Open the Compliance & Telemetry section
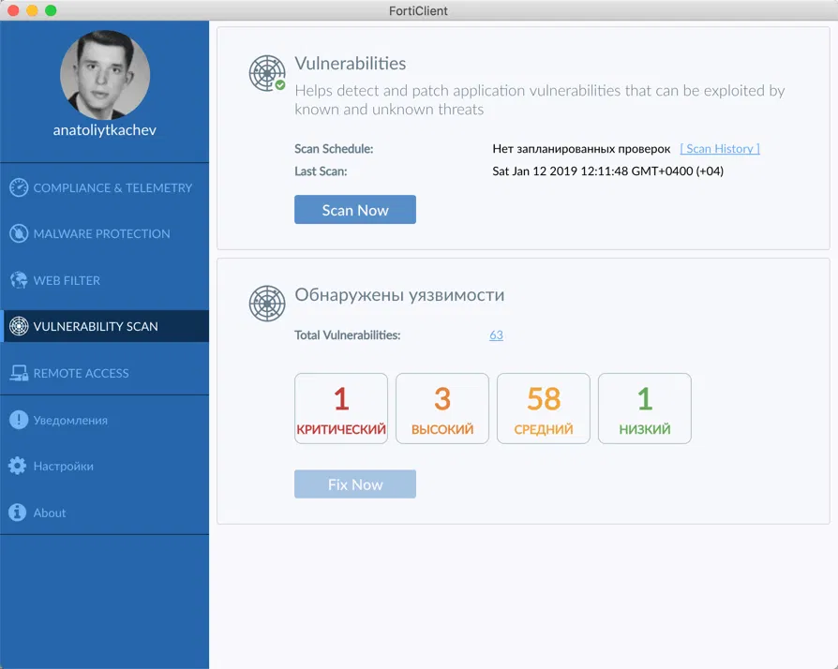The height and width of the screenshot is (669, 838). coord(104,187)
